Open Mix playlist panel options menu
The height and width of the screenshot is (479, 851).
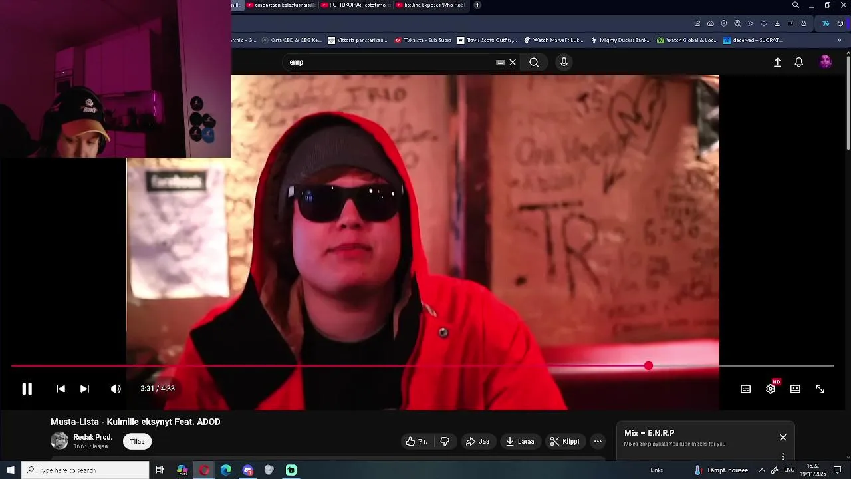[x=783, y=456]
